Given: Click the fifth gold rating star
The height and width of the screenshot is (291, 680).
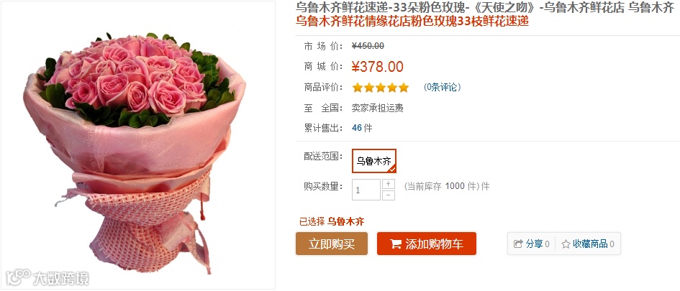Looking at the screenshot, I should click(404, 88).
